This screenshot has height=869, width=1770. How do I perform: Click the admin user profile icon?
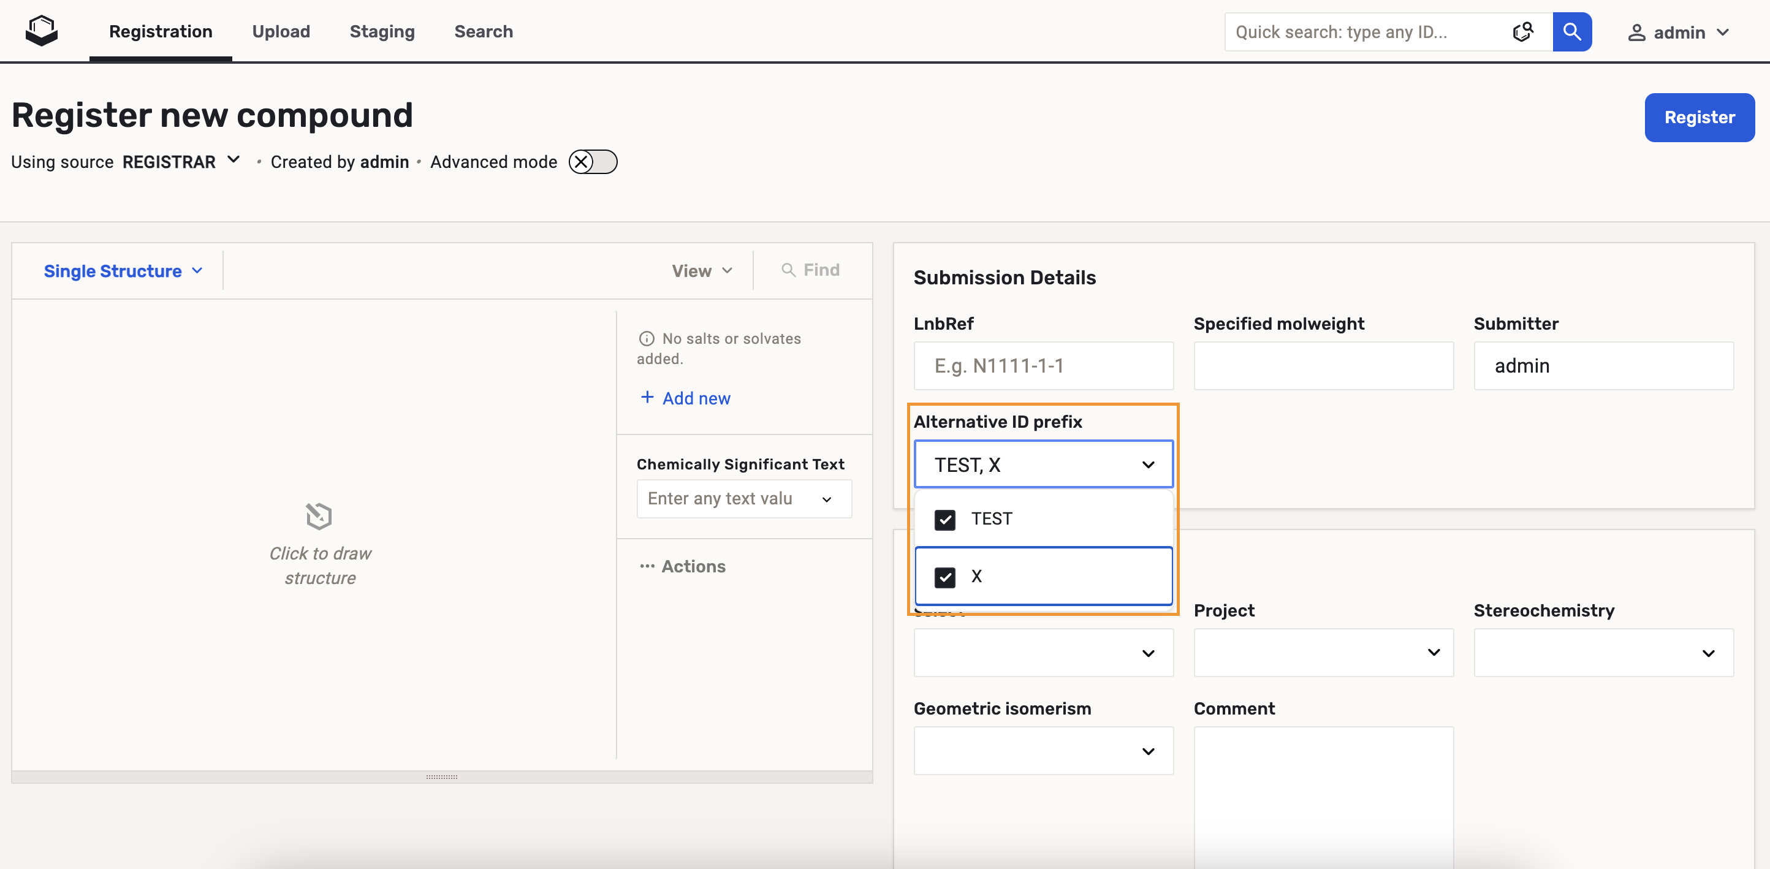(1636, 32)
